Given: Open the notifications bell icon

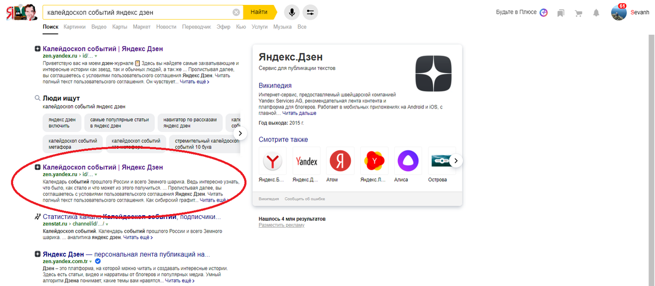Looking at the screenshot, I should click(597, 13).
